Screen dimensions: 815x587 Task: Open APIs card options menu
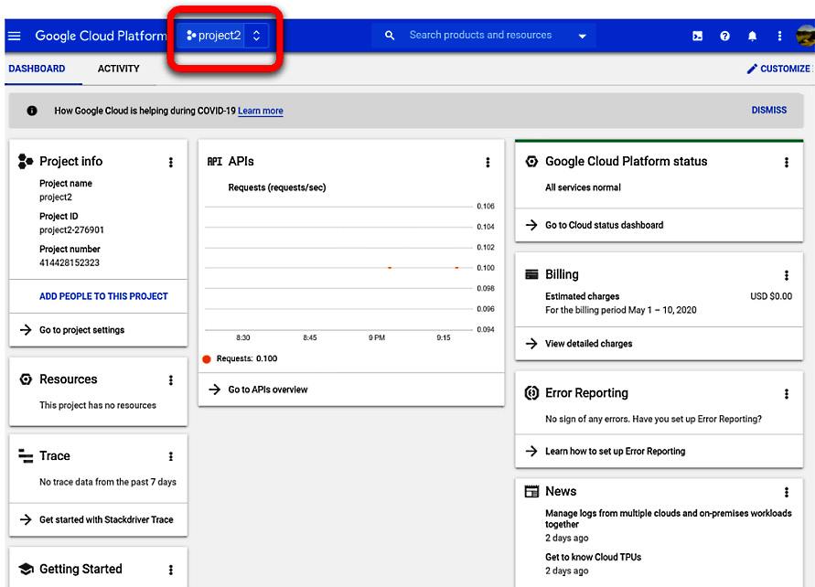click(488, 162)
